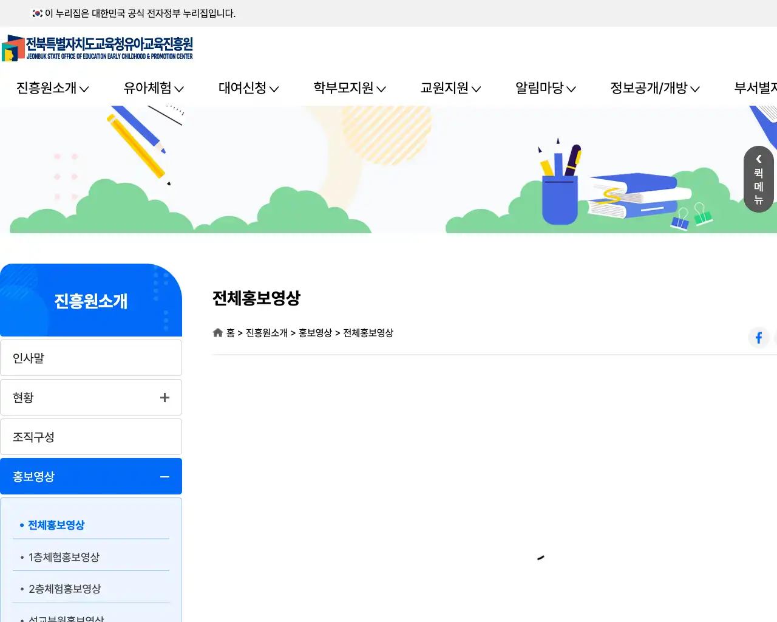
Task: Click the home icon in the breadcrumb
Action: [217, 332]
